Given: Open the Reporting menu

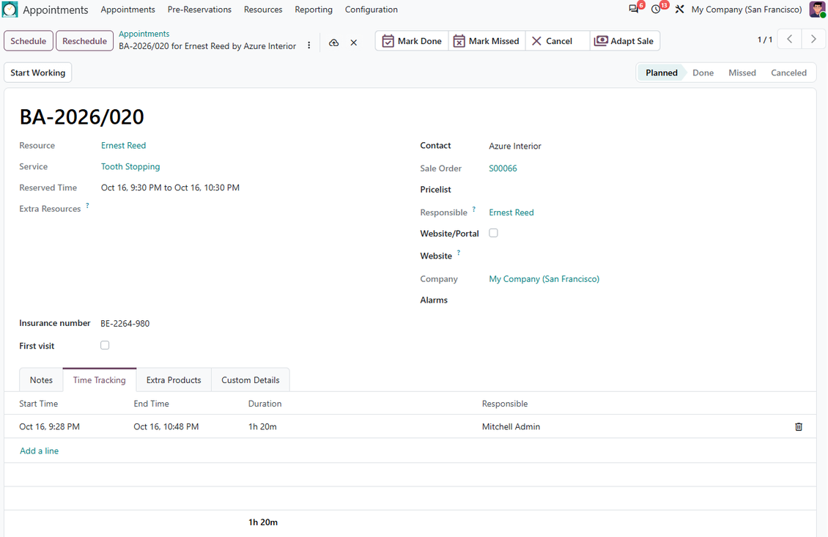Looking at the screenshot, I should (314, 10).
